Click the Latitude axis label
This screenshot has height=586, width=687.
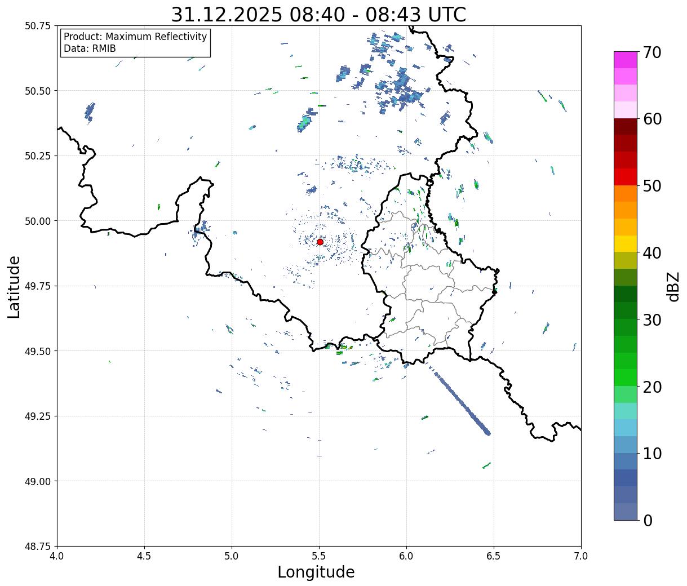click(14, 287)
